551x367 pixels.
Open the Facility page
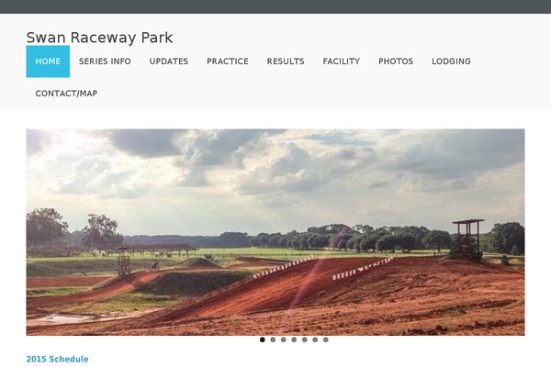342,61
